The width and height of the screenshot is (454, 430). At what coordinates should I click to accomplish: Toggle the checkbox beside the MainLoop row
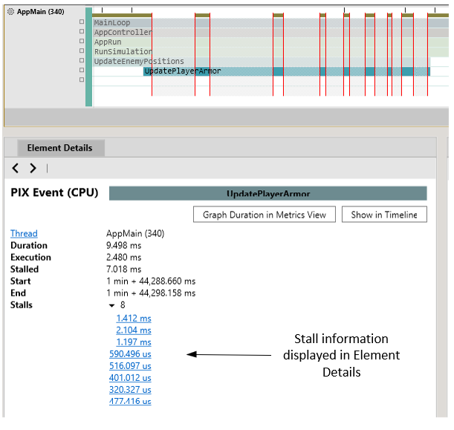[x=82, y=22]
